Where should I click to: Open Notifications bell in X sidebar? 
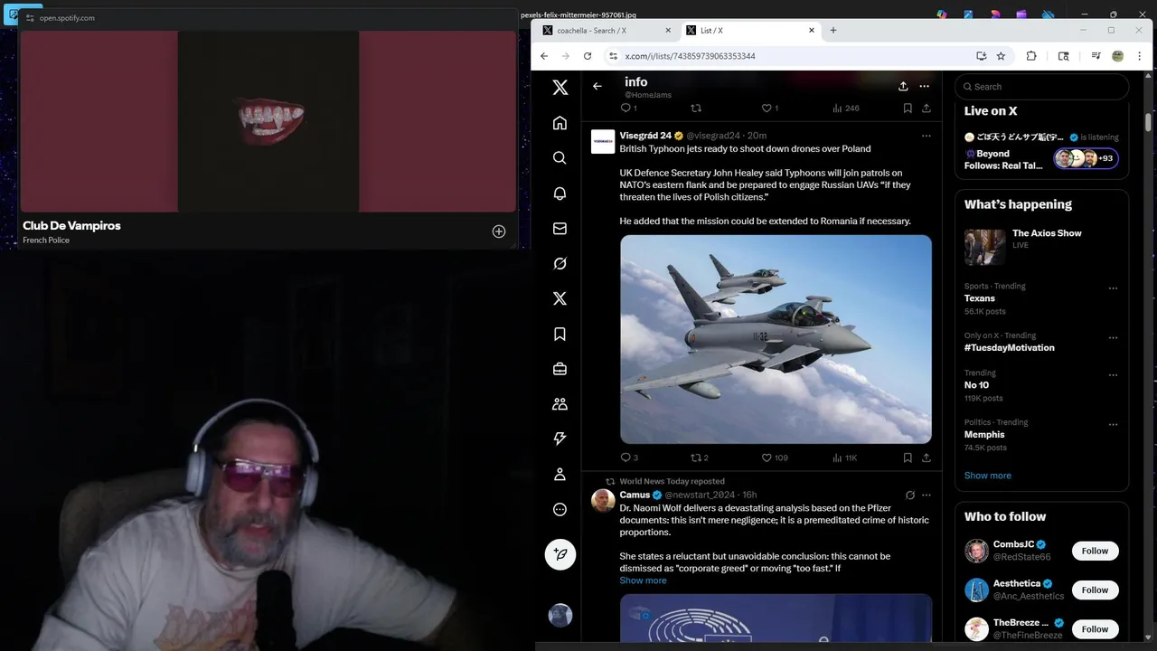[560, 193]
